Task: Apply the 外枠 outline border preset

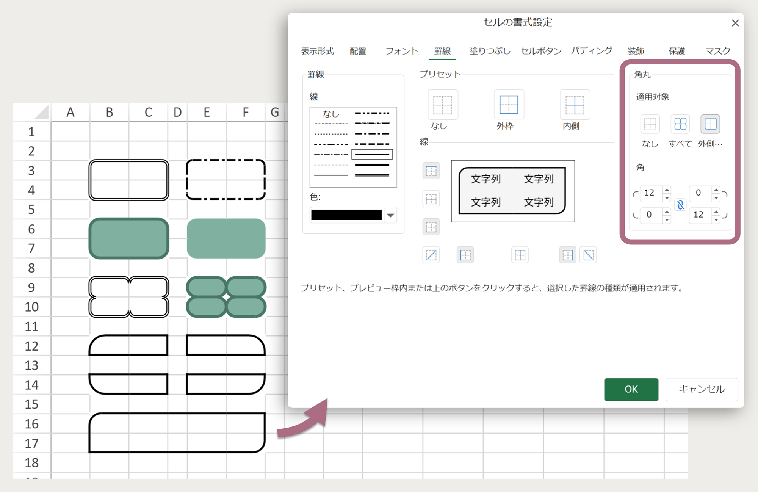Action: [x=509, y=105]
